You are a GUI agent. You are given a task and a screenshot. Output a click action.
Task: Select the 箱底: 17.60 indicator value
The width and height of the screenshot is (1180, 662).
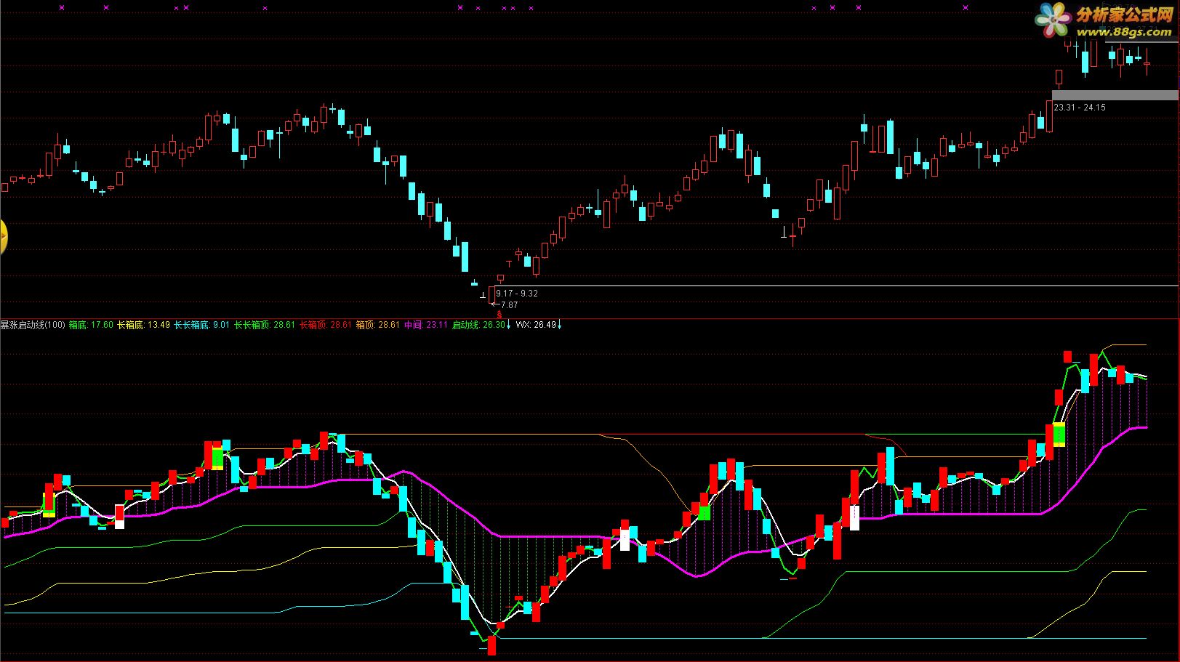click(91, 325)
